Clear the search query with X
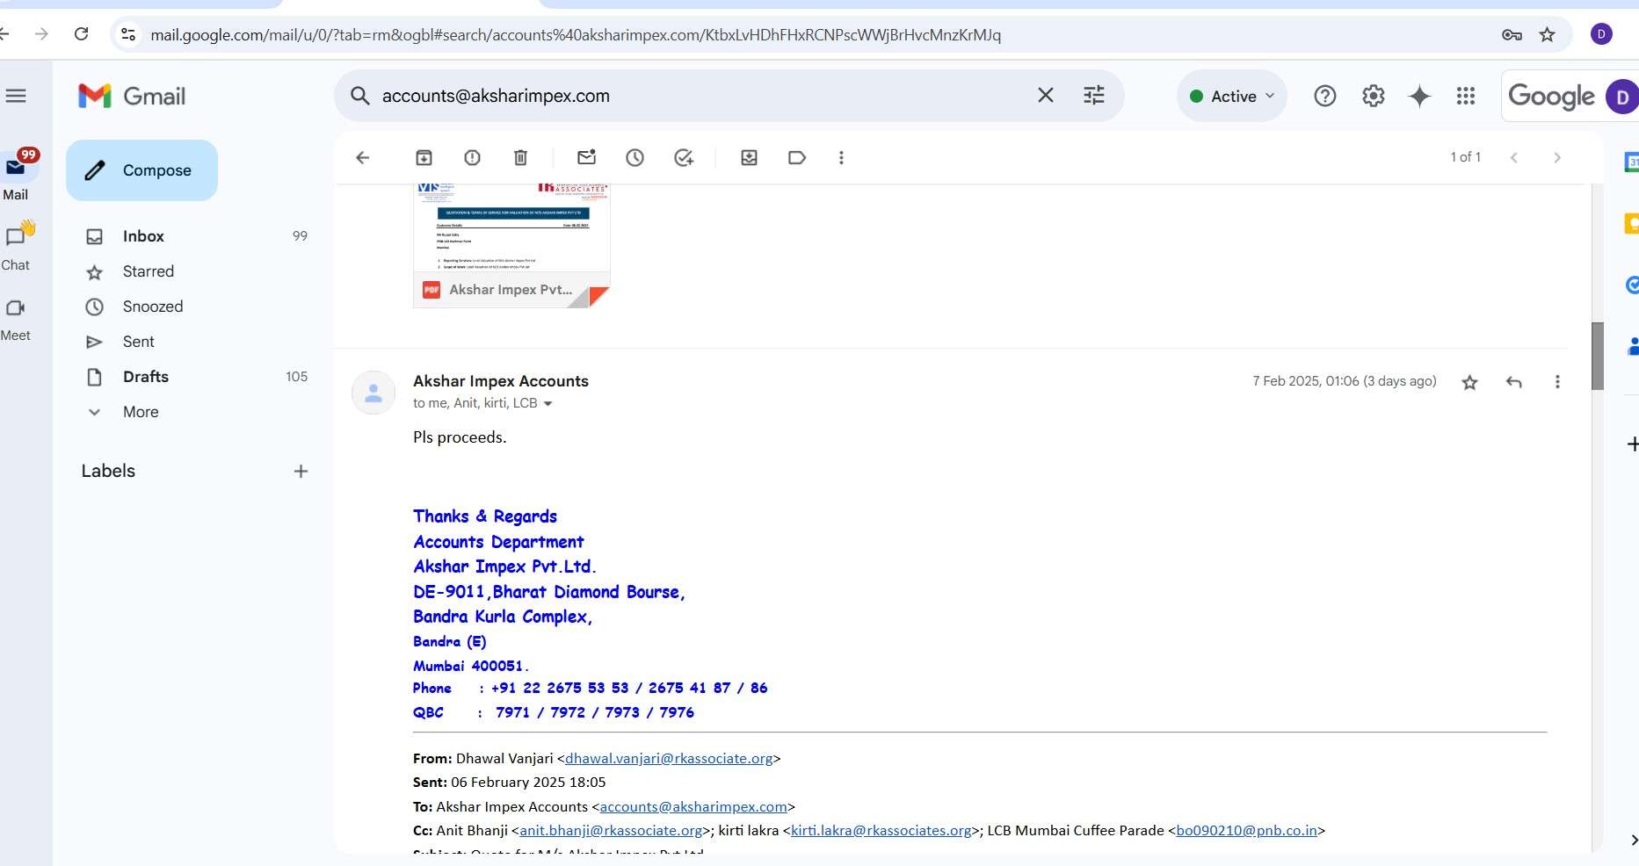1639x866 pixels. 1045,95
